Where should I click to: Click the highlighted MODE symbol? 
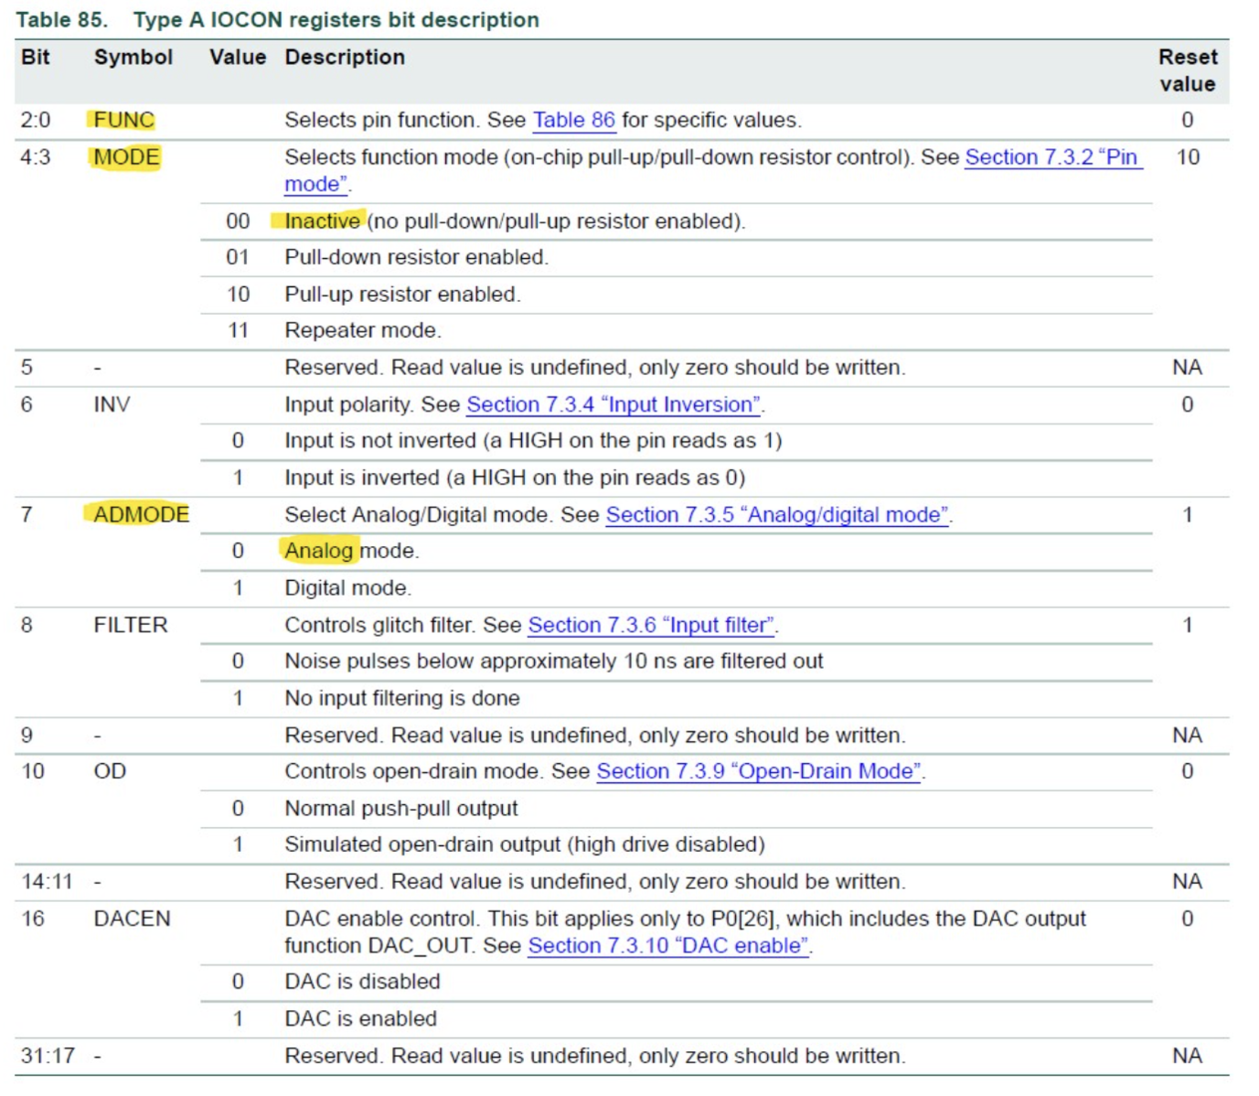[x=126, y=157]
